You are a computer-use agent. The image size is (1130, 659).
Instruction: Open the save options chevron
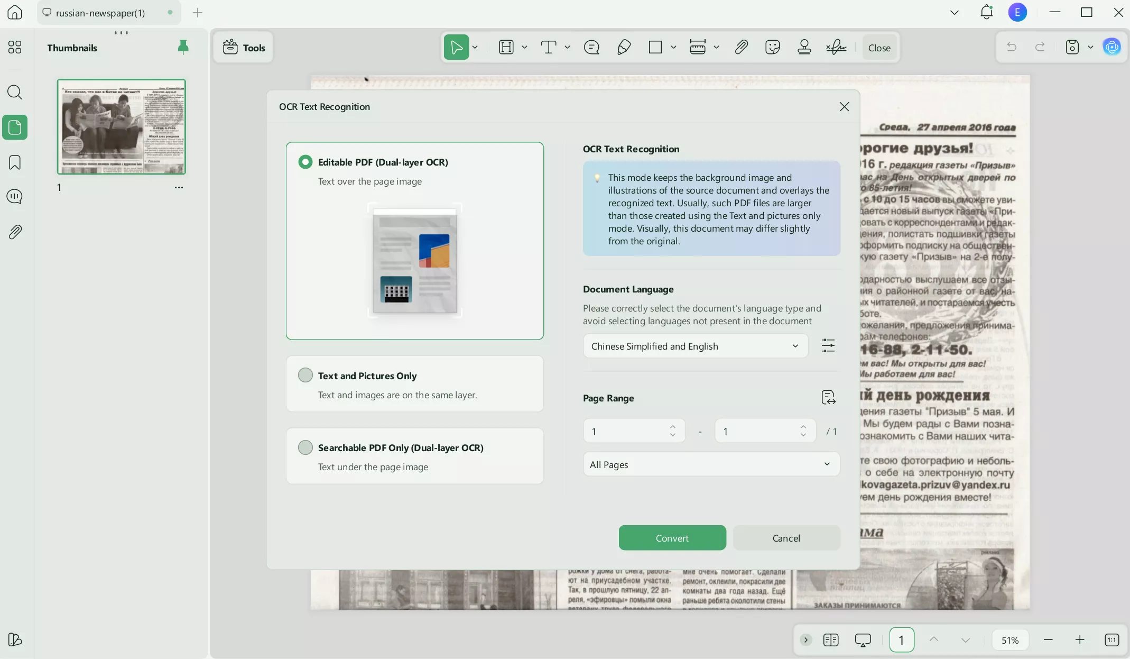pyautogui.click(x=1091, y=47)
